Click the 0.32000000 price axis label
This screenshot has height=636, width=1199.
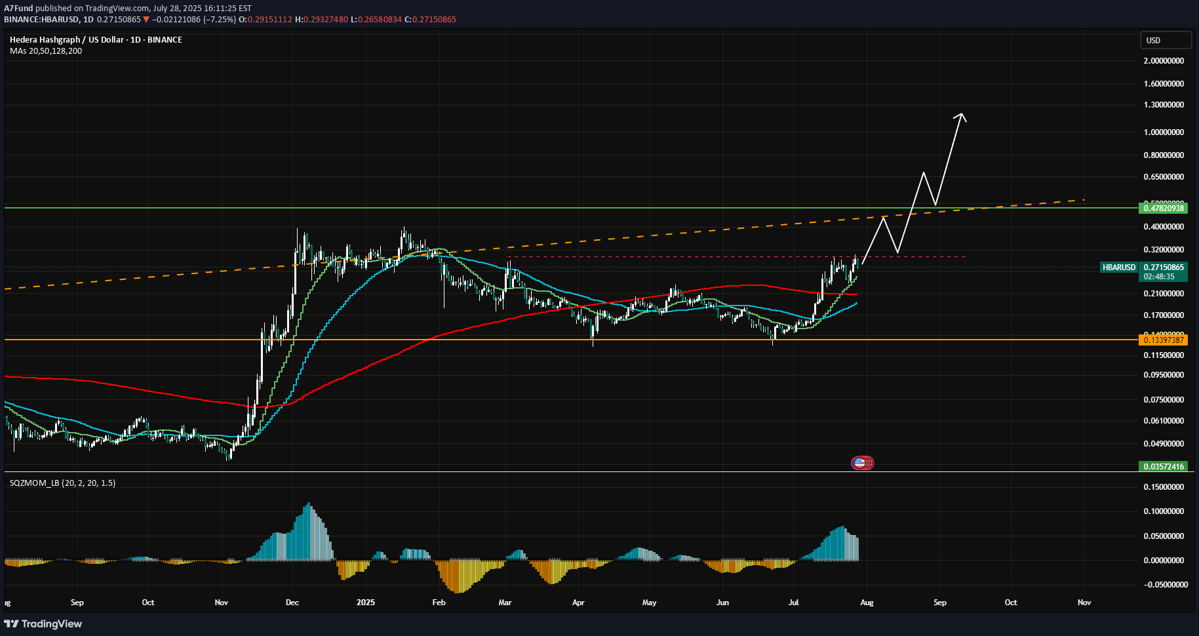1164,249
